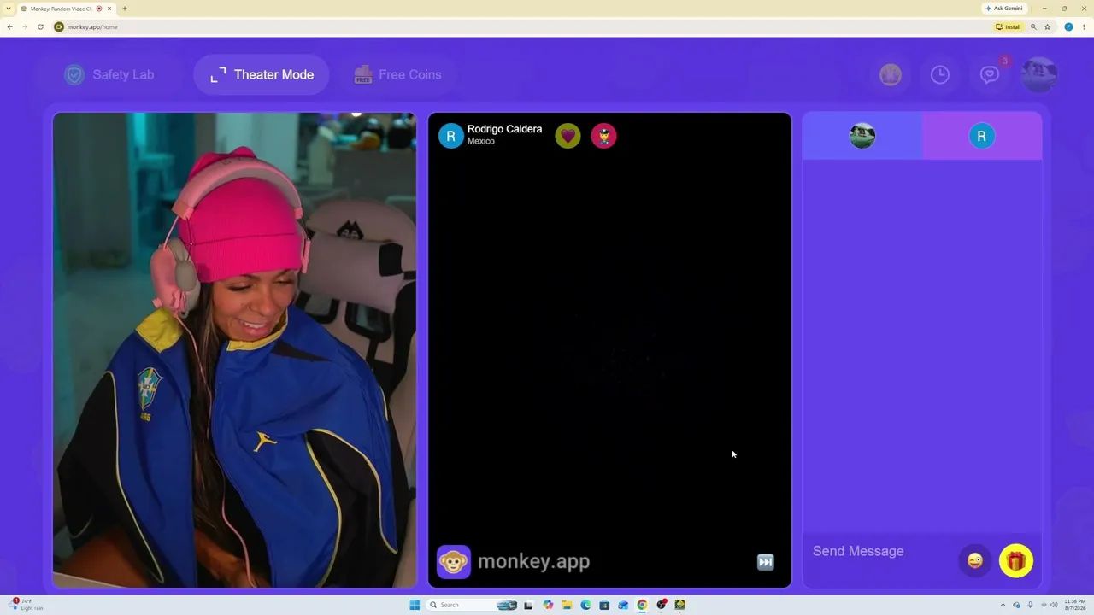Open microphone tray icon
The height and width of the screenshot is (615, 1094).
[x=1030, y=605]
